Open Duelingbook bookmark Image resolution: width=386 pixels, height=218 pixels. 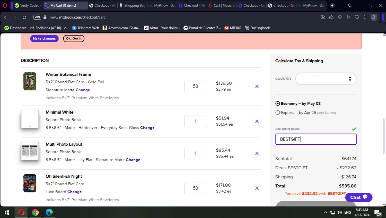coord(257,28)
